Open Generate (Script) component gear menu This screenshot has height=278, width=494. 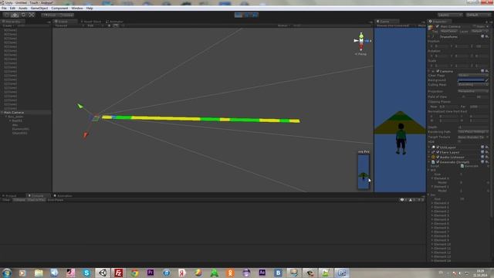(487, 161)
